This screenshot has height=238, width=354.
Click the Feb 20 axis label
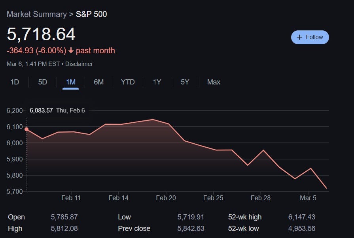[166, 198]
